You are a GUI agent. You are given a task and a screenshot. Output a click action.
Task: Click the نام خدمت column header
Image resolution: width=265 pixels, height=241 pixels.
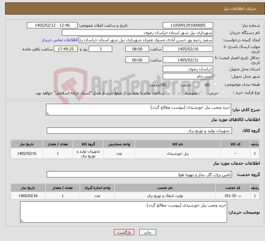pos(165,188)
